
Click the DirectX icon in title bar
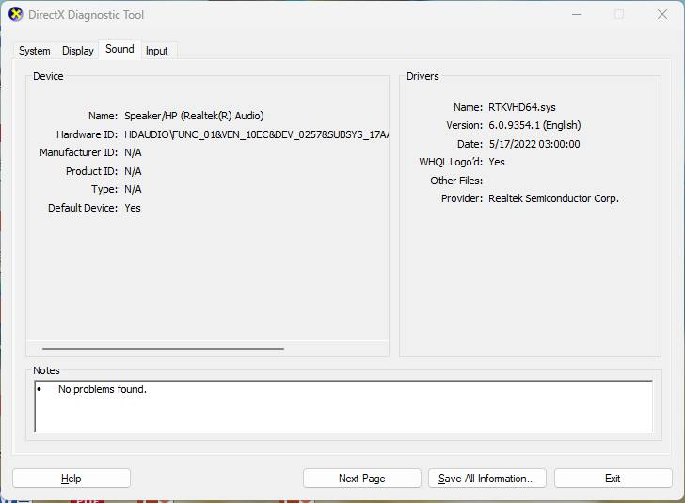(15, 15)
